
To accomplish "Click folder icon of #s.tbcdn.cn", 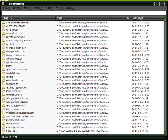I will [3, 84].
